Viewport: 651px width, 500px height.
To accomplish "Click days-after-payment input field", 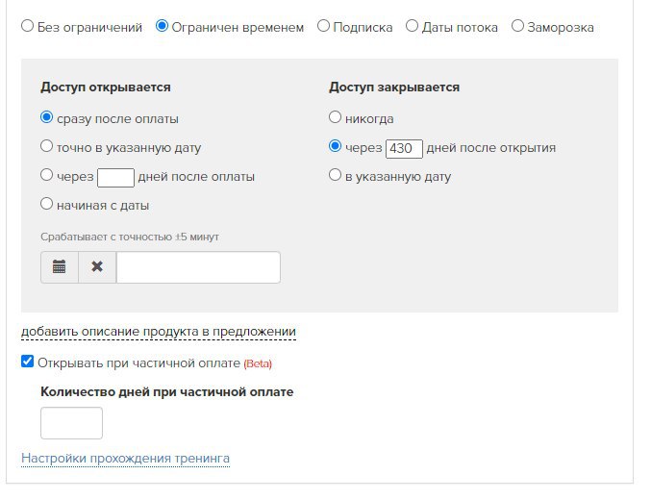I will (115, 178).
